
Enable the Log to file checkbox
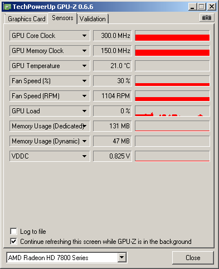click(14, 232)
